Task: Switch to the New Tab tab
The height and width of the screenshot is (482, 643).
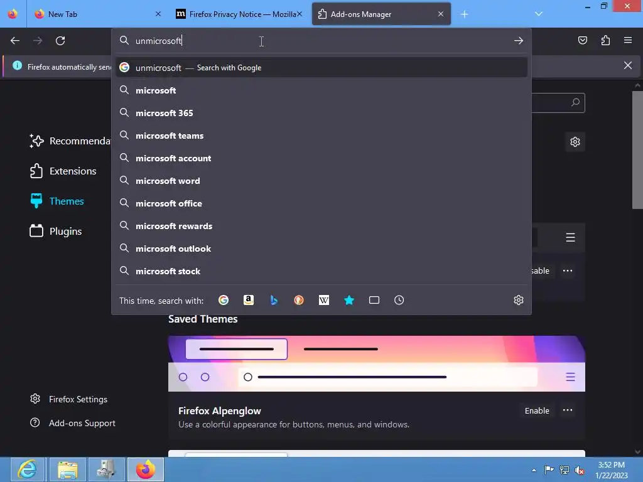Action: [96, 14]
